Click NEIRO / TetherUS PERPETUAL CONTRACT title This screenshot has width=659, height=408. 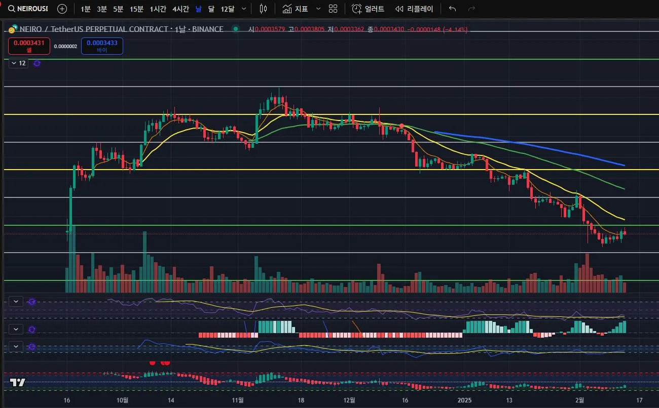94,29
